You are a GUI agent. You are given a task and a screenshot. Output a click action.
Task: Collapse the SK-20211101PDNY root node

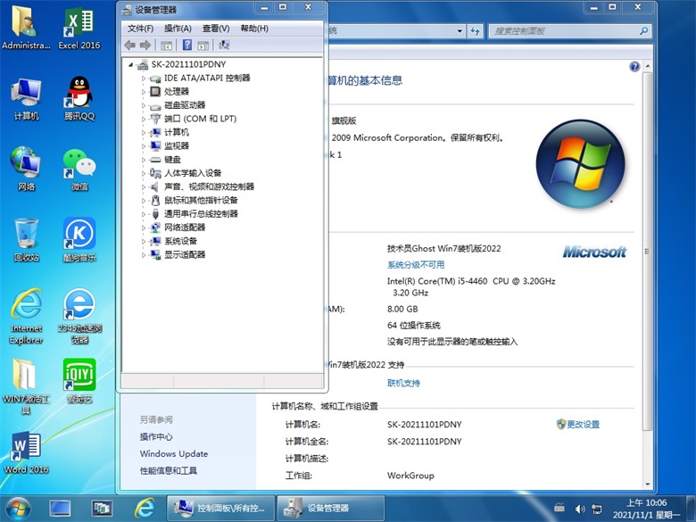pos(130,64)
